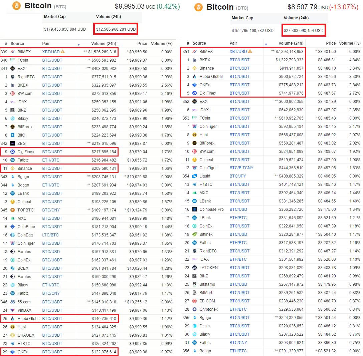This screenshot has height=356, width=363.
Task: Click the TOPBTC exchange icon
Action: tap(12, 210)
